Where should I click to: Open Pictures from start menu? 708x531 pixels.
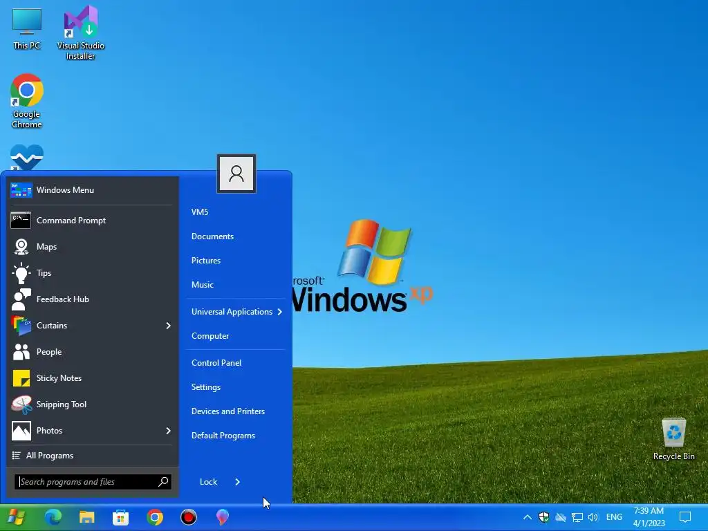[206, 261]
